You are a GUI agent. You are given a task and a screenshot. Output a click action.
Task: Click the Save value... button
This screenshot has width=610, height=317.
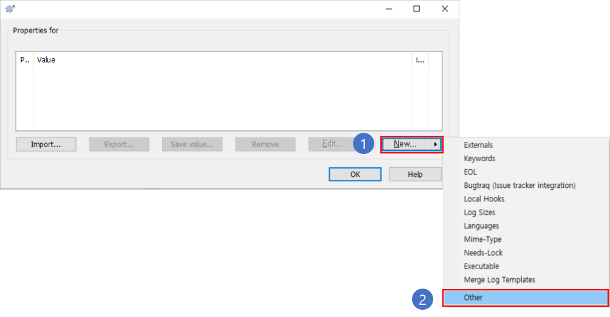[192, 144]
